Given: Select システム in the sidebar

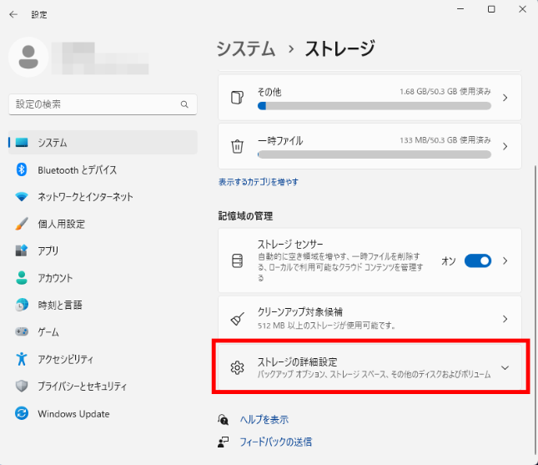Looking at the screenshot, I should click(103, 142).
